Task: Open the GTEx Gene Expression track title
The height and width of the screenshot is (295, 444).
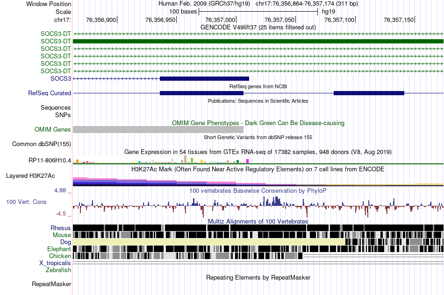Action: 258,152
